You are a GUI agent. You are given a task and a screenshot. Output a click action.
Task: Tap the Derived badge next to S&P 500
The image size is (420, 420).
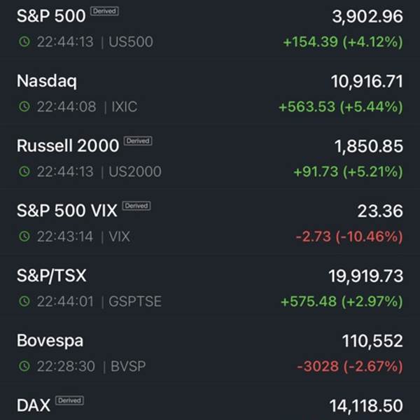(104, 11)
